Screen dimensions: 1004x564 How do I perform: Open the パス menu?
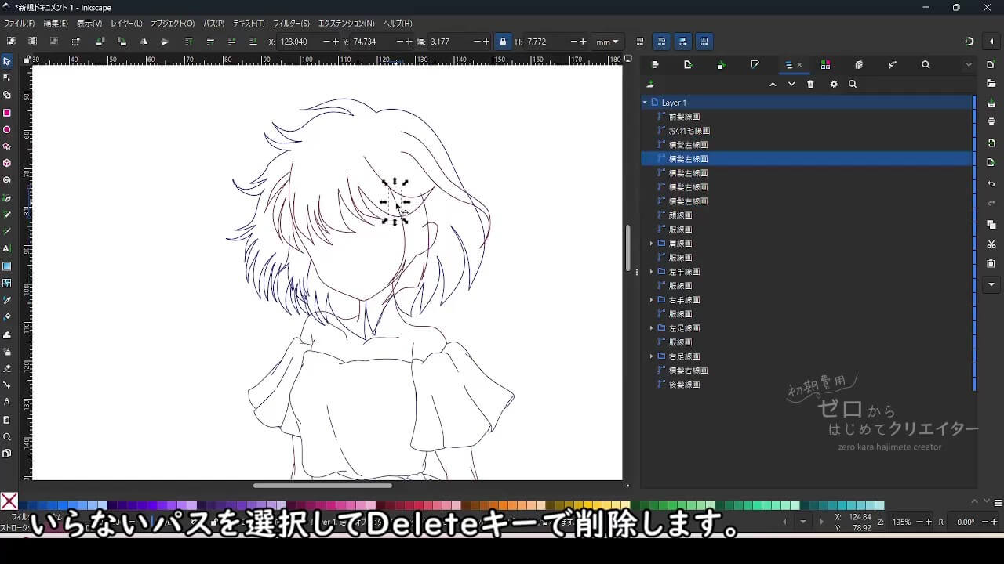pos(213,23)
